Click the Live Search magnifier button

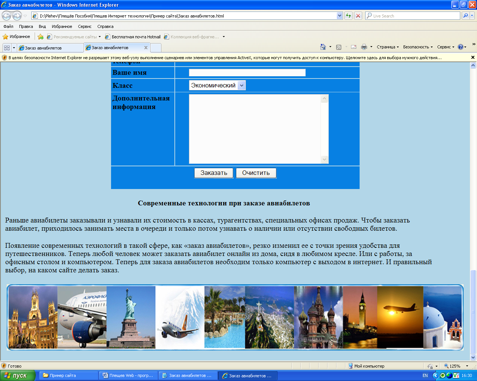click(465, 16)
